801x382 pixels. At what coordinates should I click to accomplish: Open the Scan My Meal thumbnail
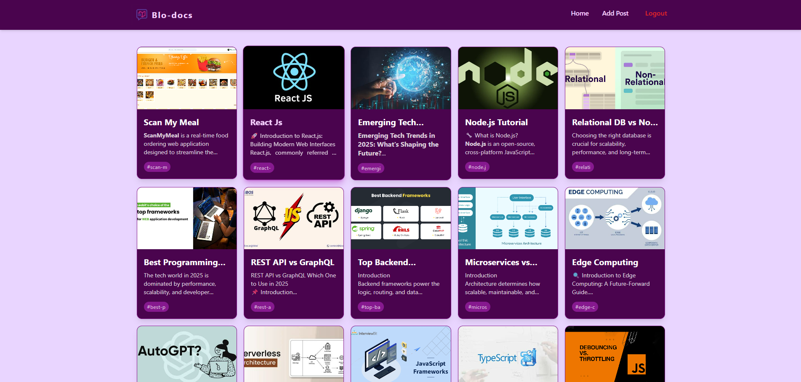point(187,78)
